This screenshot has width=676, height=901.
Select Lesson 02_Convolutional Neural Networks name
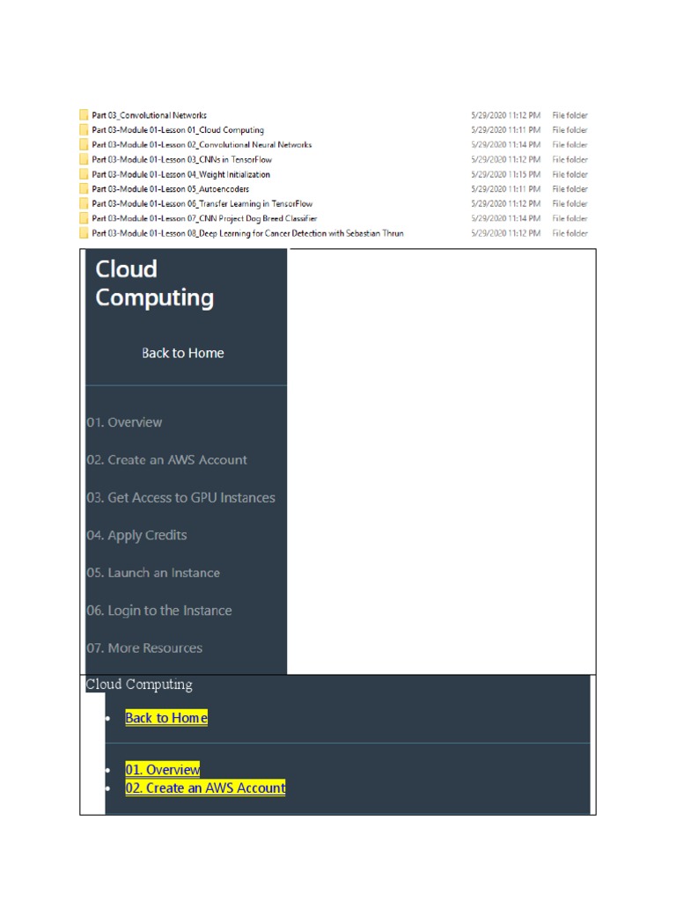tap(202, 145)
